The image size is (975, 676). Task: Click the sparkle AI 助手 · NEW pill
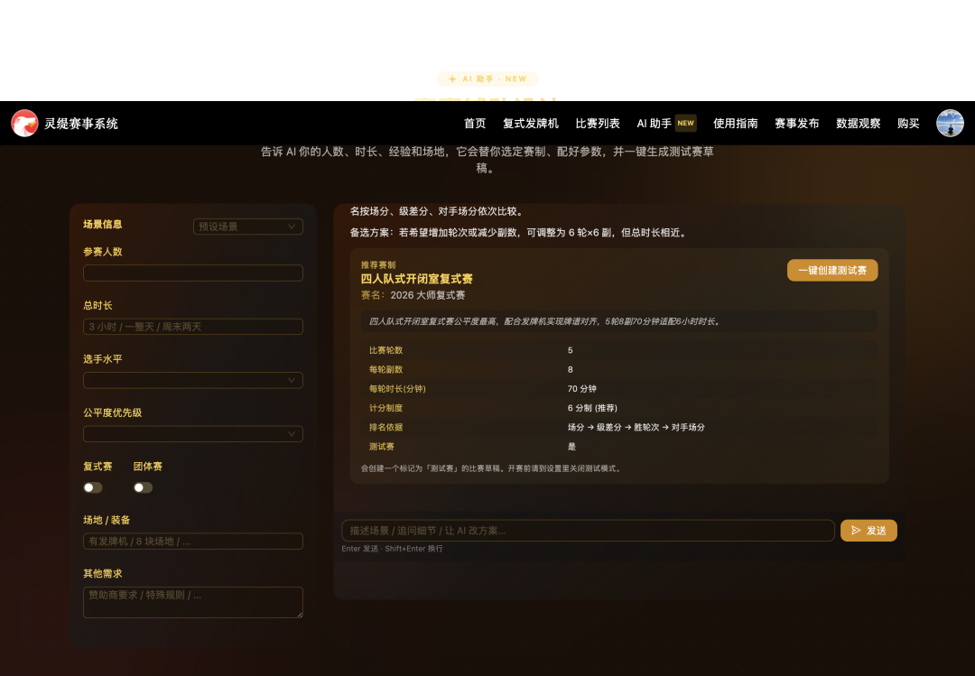[x=487, y=79]
